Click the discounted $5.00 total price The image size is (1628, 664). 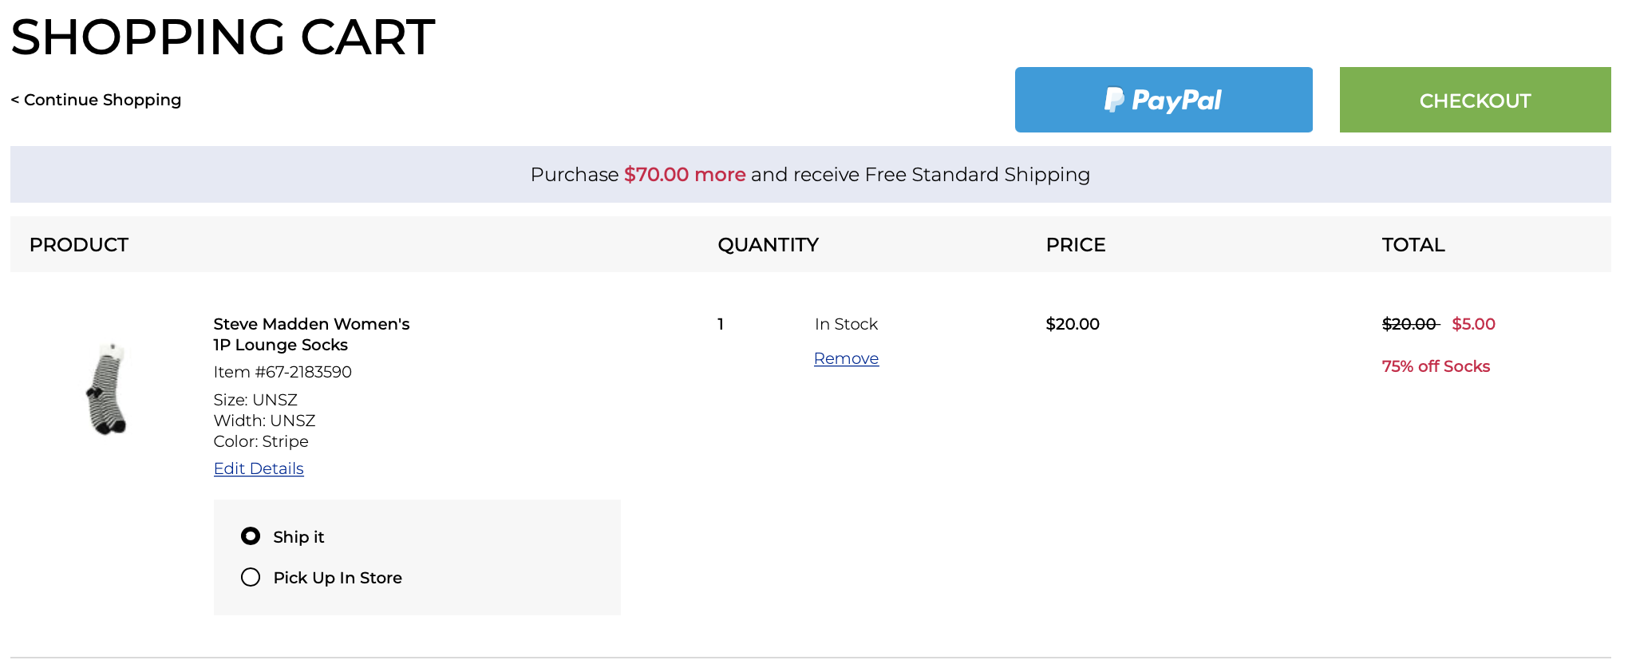[1473, 324]
